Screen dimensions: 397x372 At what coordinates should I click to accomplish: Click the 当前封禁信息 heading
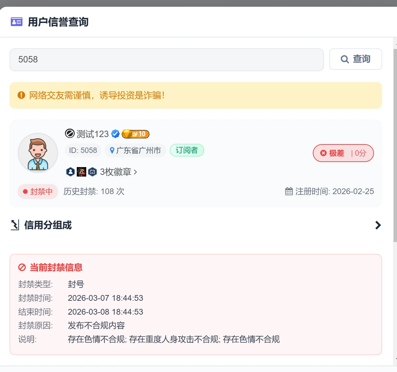point(56,267)
